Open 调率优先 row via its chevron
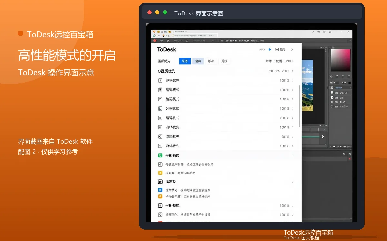The width and height of the screenshot is (387, 241). click(x=293, y=80)
